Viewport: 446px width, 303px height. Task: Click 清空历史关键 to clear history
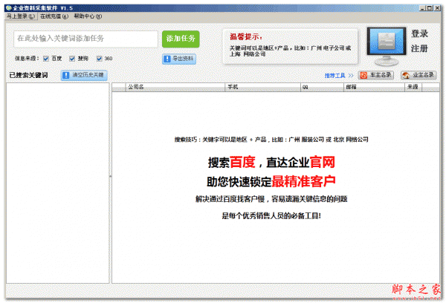84,75
